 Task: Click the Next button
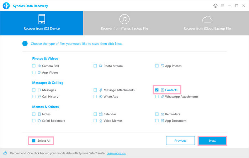click(x=212, y=141)
